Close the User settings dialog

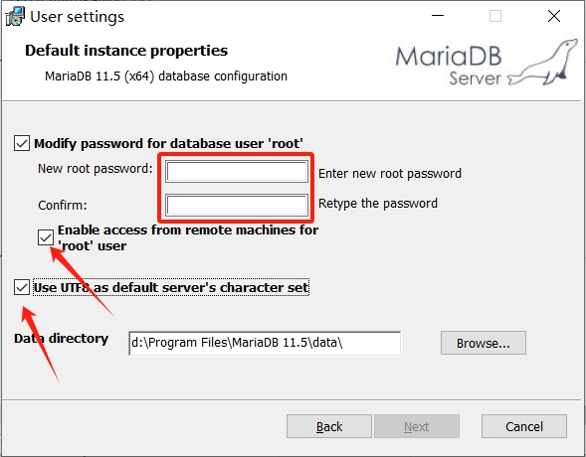[x=554, y=16]
